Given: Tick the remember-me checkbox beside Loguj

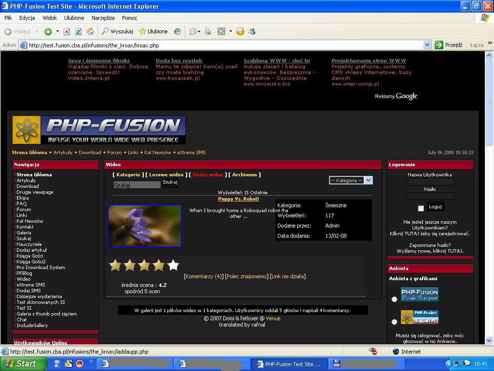Looking at the screenshot, I should [421, 208].
